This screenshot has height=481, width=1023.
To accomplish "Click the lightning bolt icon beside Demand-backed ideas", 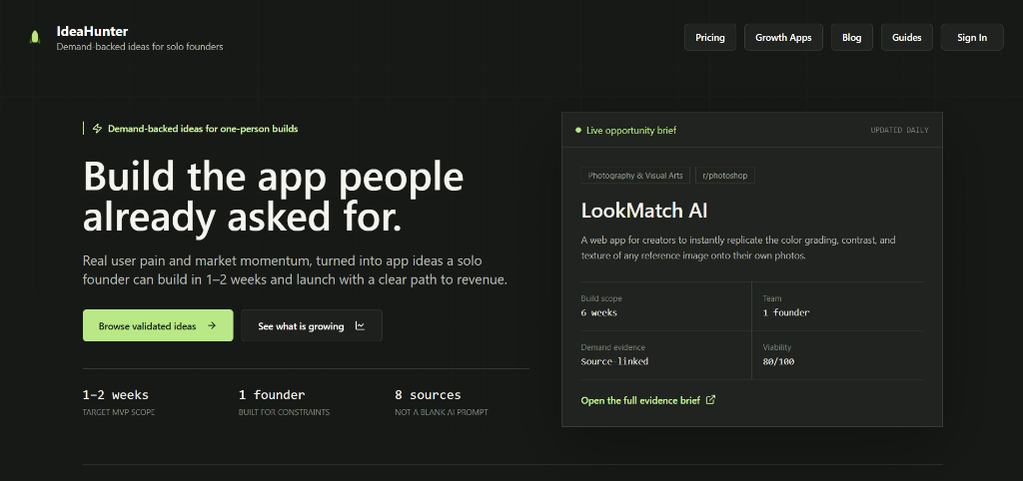I will click(98, 129).
